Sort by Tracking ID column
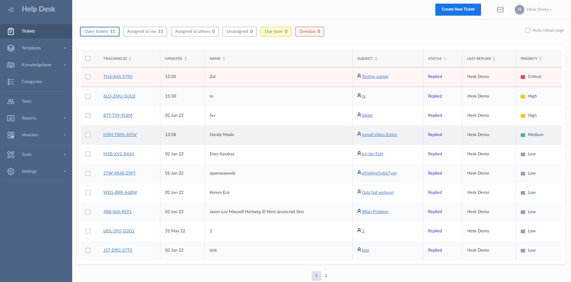Image resolution: width=571 pixels, height=282 pixels. (117, 59)
